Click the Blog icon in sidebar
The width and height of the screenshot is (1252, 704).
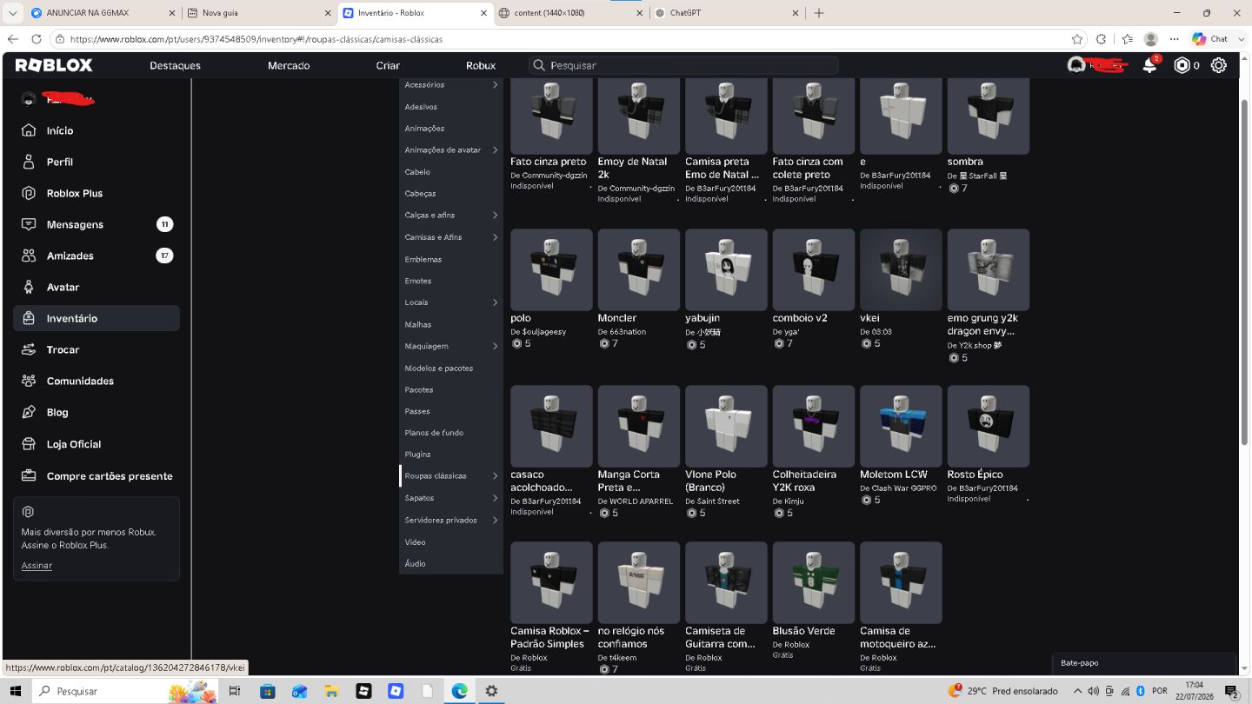29,412
